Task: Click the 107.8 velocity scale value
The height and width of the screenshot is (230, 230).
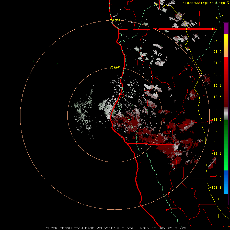Action: (x=217, y=29)
